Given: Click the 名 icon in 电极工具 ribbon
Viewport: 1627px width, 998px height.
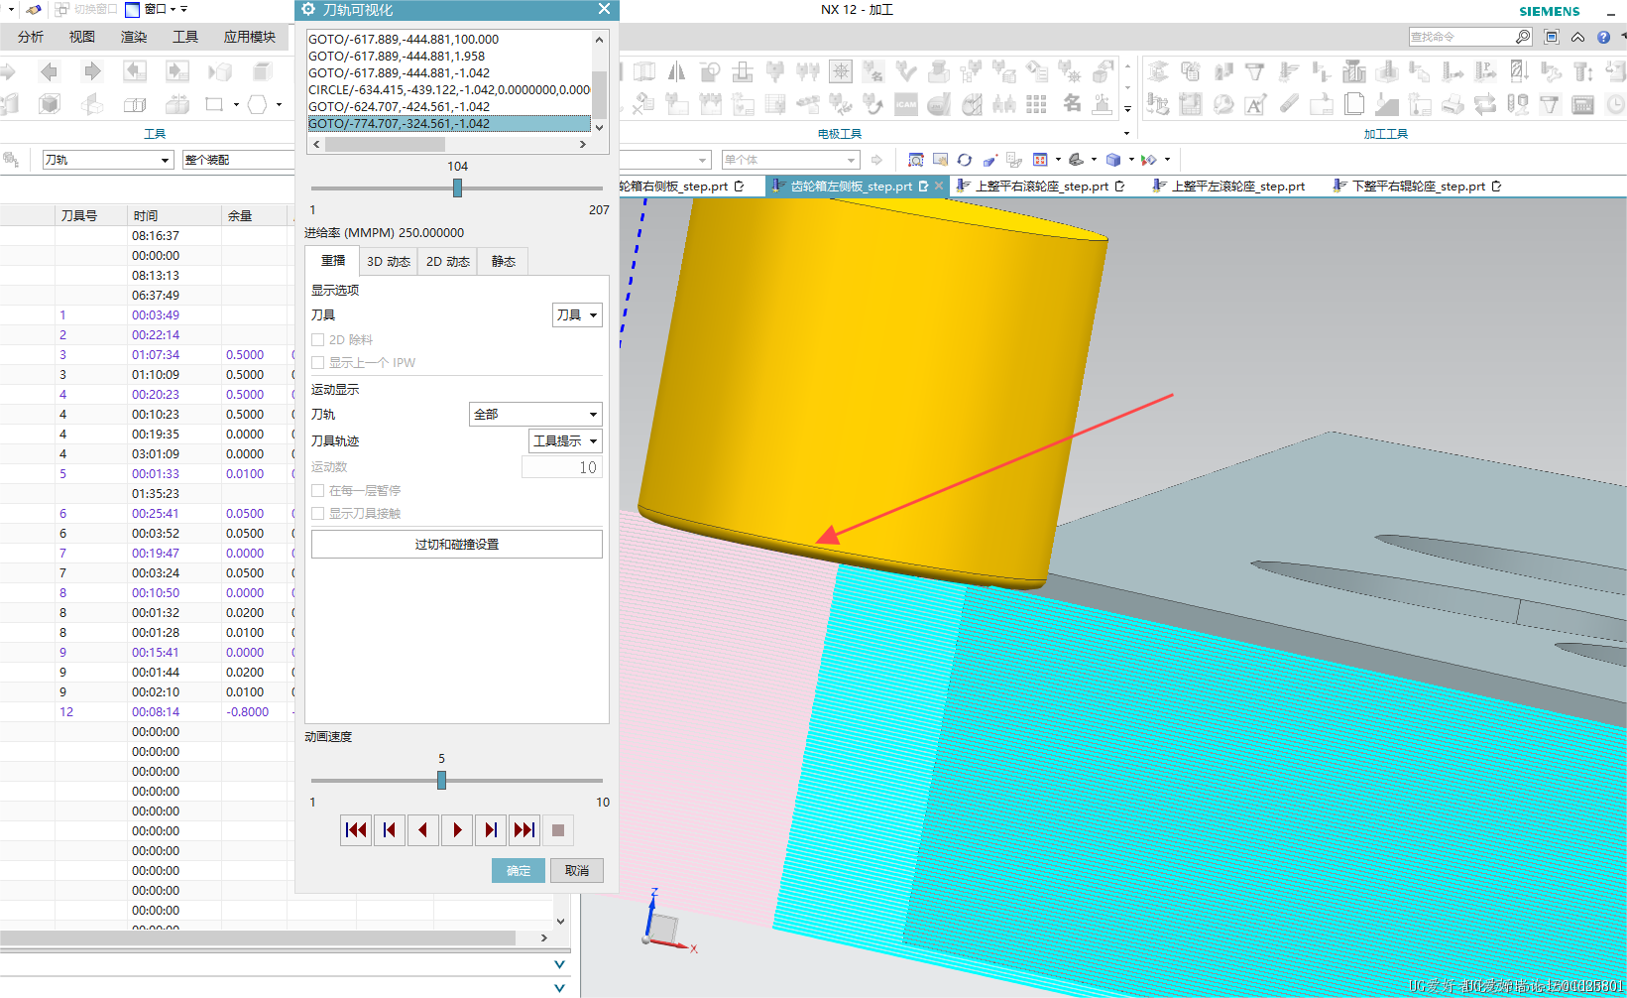Looking at the screenshot, I should (x=1072, y=103).
